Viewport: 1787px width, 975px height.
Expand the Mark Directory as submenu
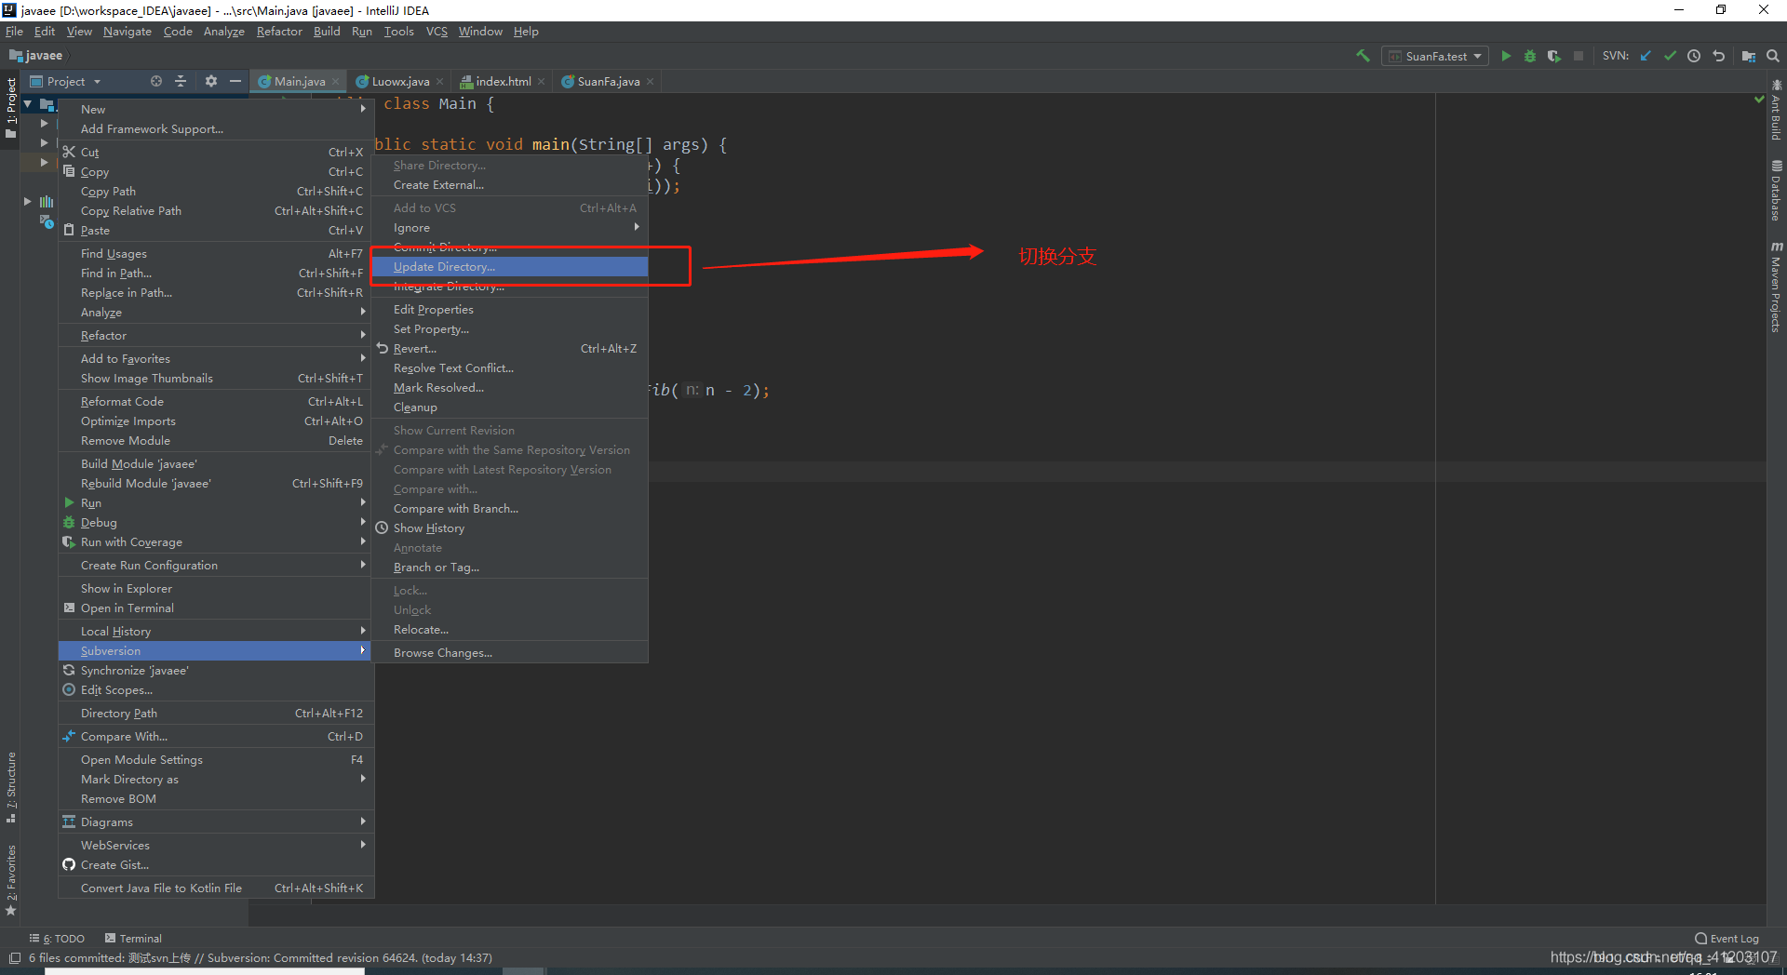click(x=216, y=779)
